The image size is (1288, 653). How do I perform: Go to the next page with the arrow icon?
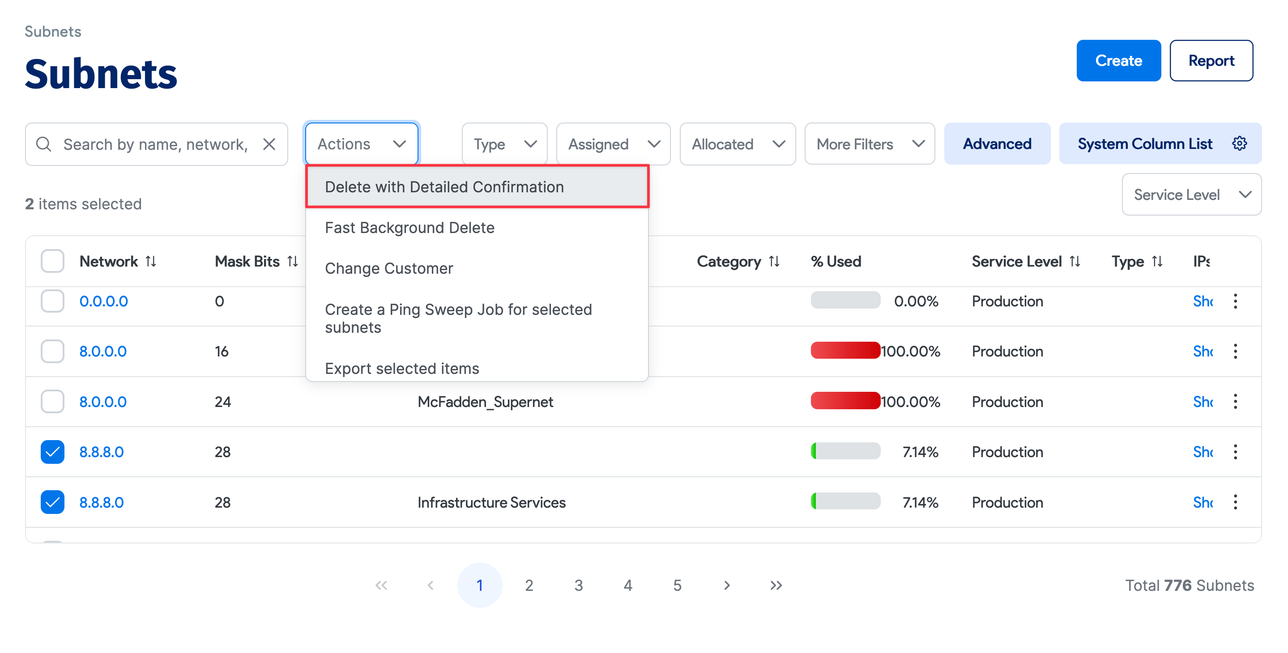coord(726,585)
